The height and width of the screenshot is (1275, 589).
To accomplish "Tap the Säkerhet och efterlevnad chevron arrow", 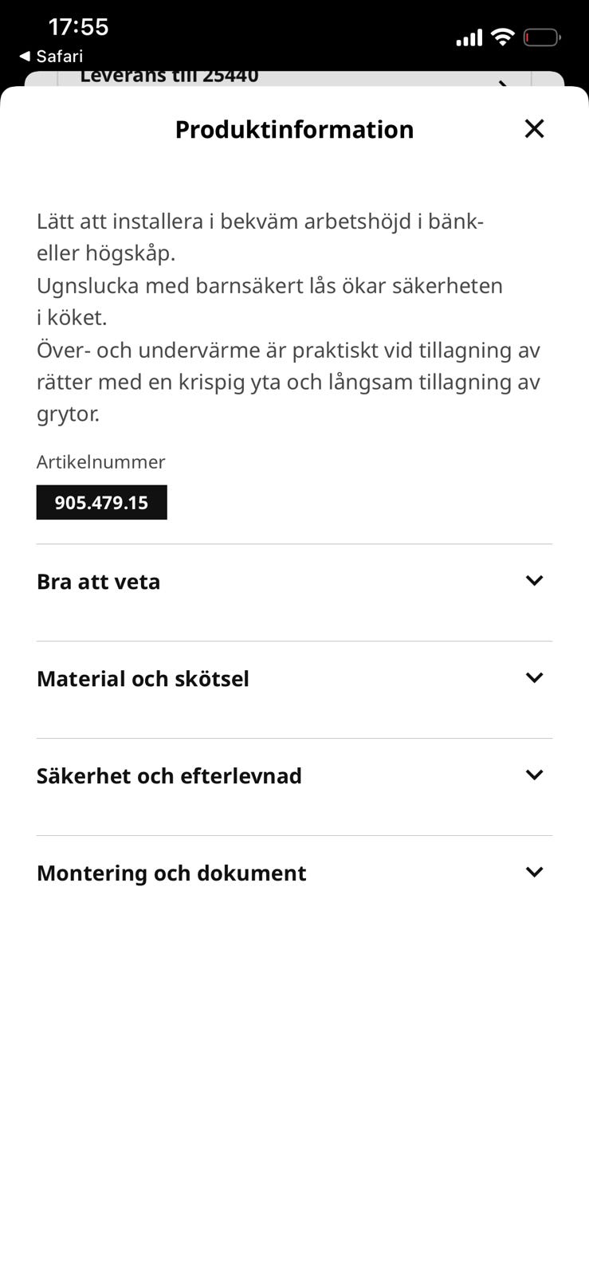I will click(x=534, y=775).
